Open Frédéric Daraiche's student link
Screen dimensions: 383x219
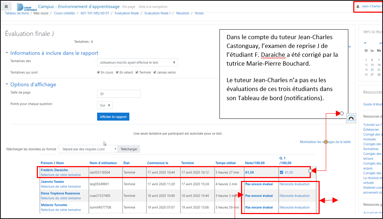[x=54, y=170]
